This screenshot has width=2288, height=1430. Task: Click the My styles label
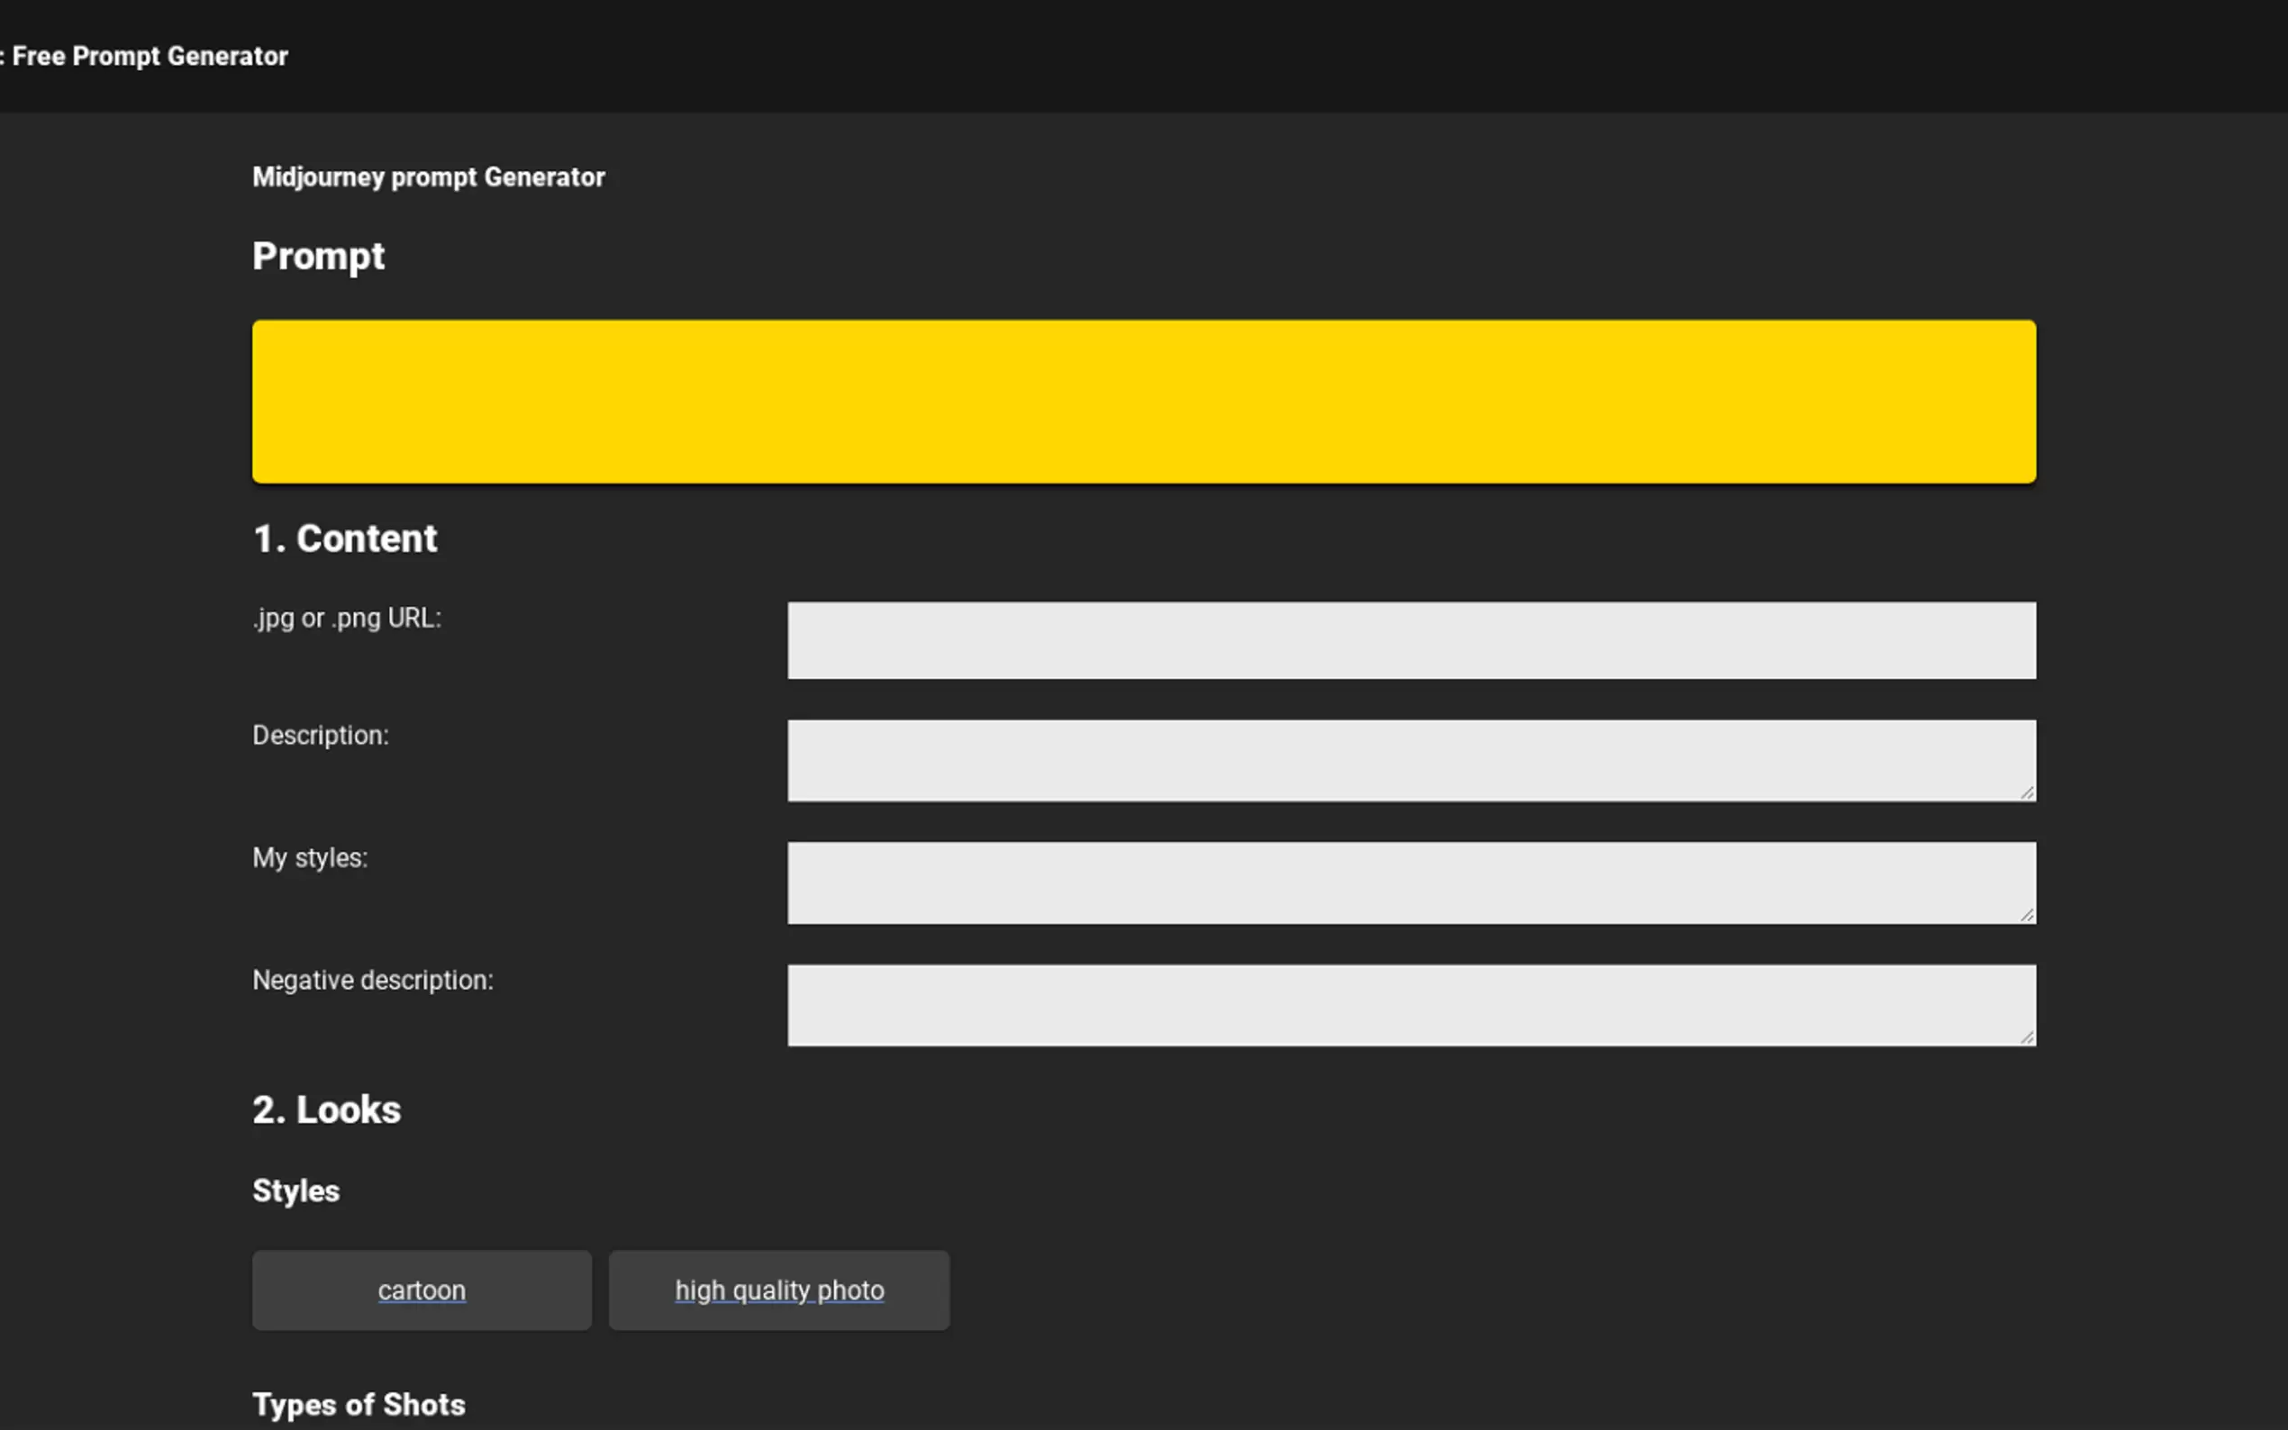point(310,858)
